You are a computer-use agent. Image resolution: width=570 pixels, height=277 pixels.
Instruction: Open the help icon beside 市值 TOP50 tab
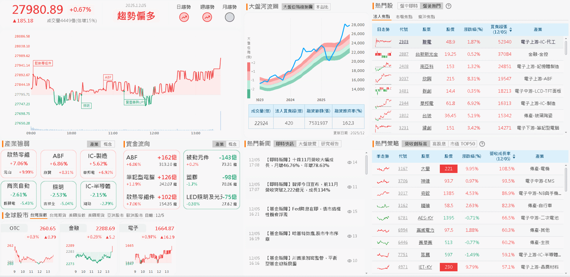pyautogui.click(x=482, y=144)
